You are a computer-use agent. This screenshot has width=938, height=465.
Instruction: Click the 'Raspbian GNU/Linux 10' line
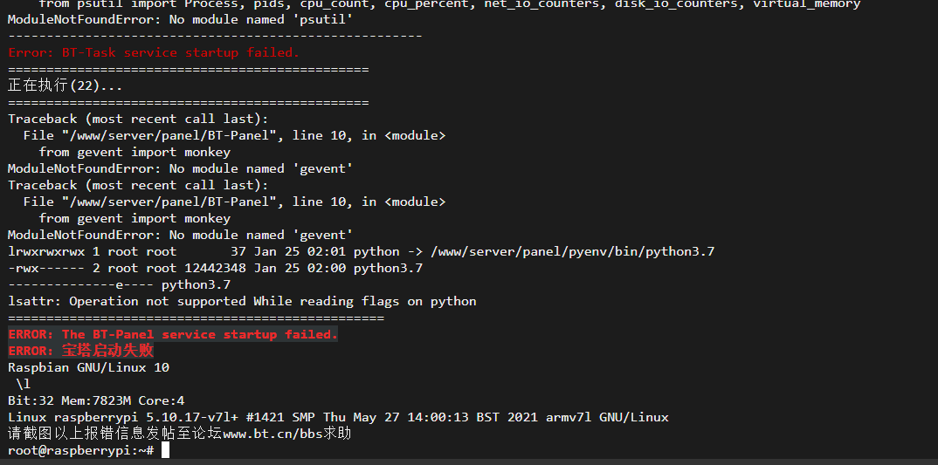coord(88,367)
